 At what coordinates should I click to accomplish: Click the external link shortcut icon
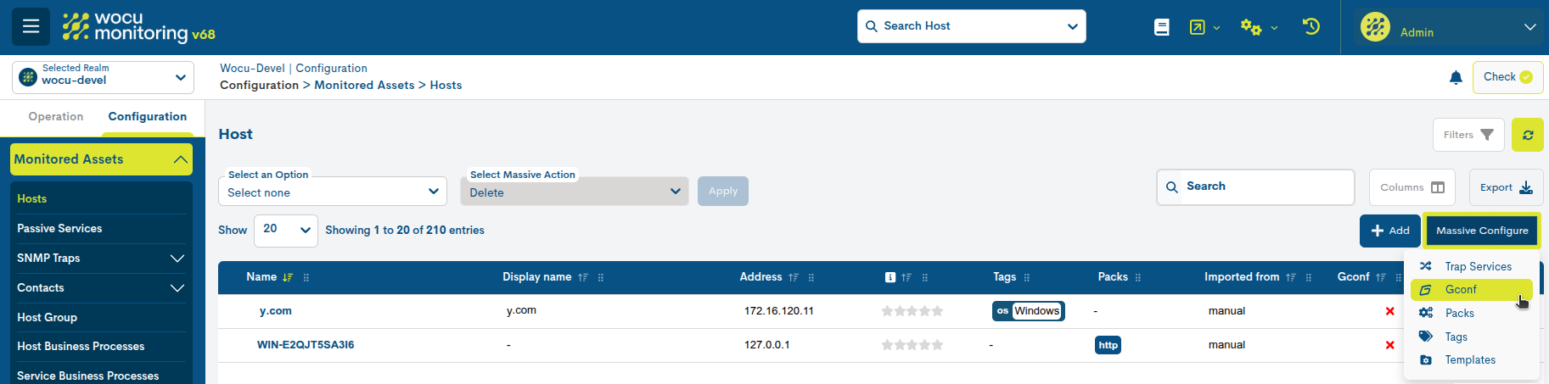tap(1197, 27)
